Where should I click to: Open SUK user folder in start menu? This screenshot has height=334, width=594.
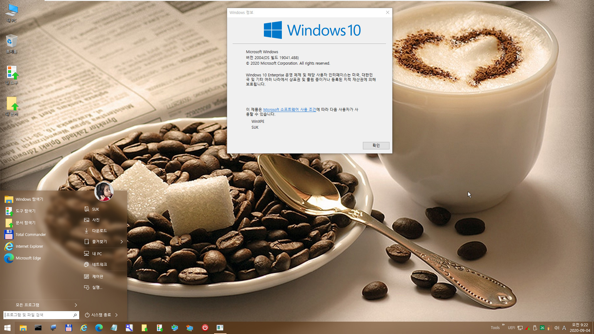(104, 209)
